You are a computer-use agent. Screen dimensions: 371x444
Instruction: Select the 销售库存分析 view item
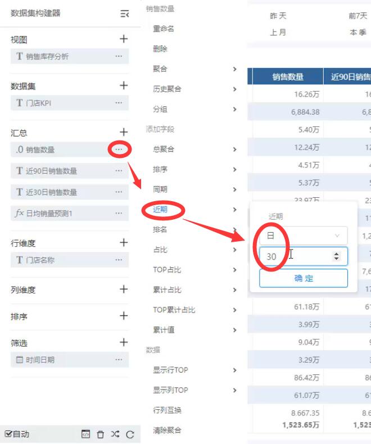[69, 56]
